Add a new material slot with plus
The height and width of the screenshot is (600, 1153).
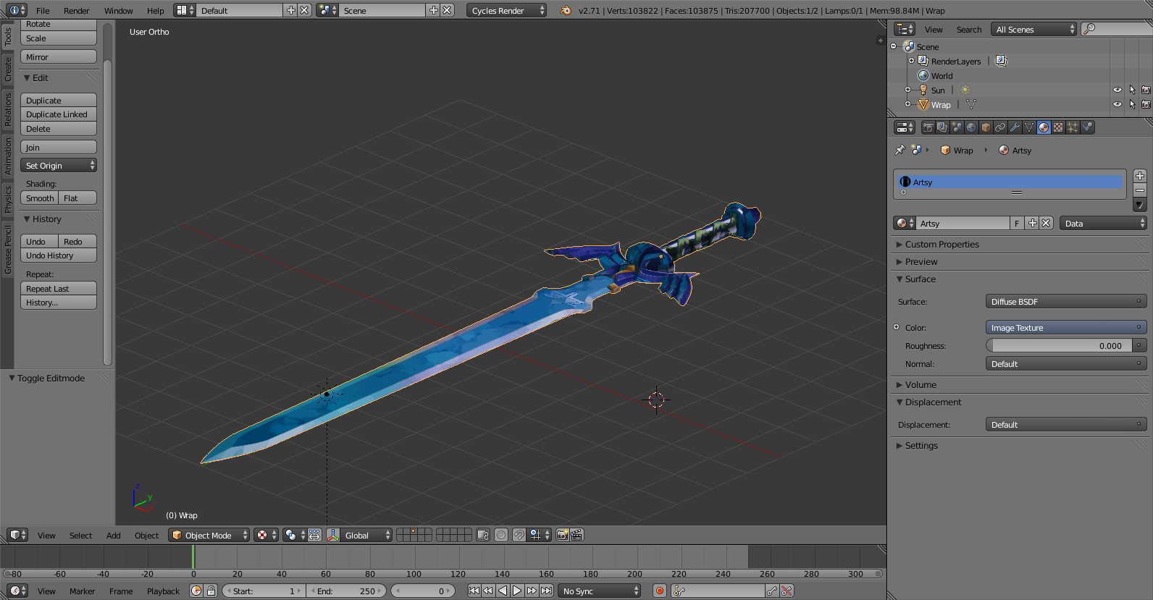coord(1140,176)
